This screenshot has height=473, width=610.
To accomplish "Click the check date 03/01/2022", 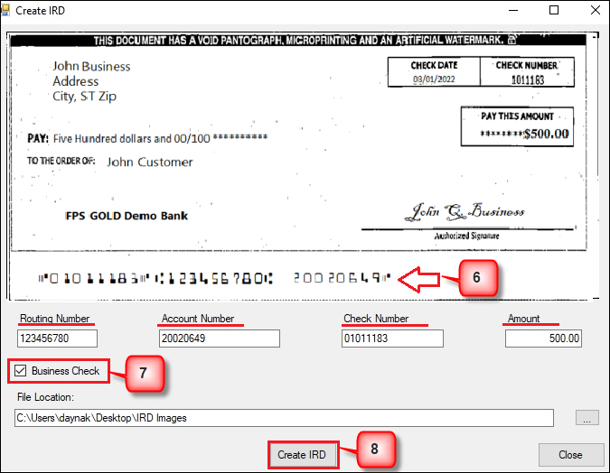I will [434, 79].
